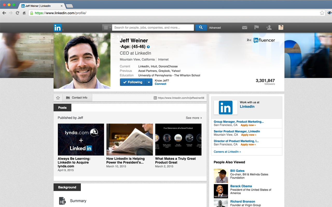Click the large LinkedIn logo in the Work with us box
This screenshot has height=207, width=332.
tap(225, 107)
